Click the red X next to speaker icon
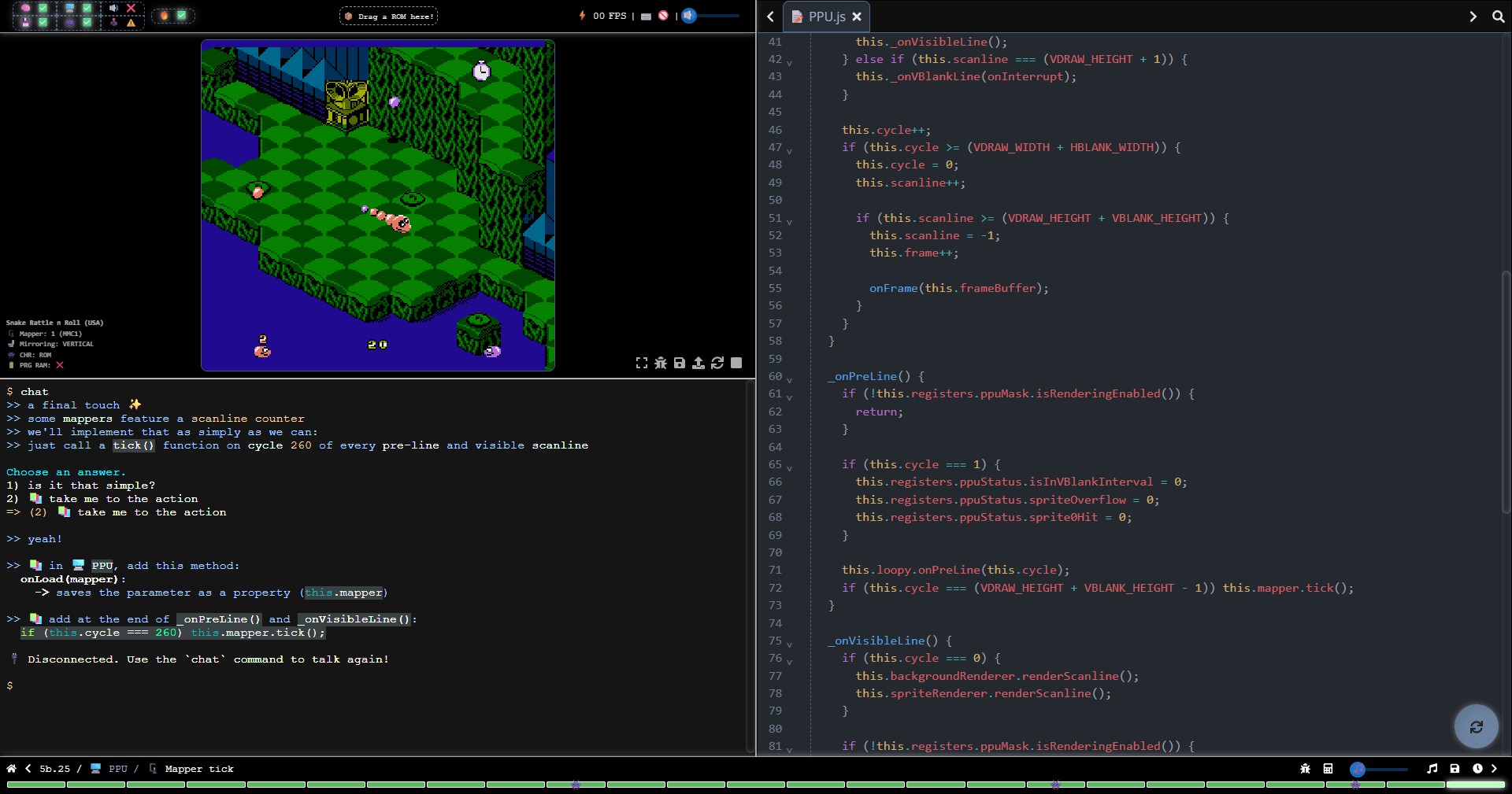This screenshot has height=794, width=1512. (131, 8)
